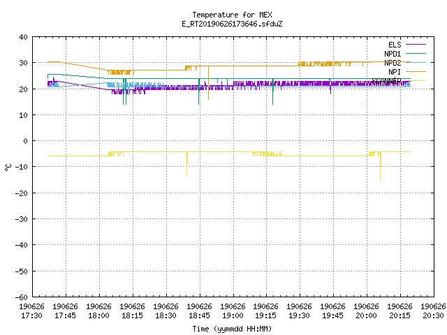Click the green NPD1 spike just before 18:45
Image resolution: width=447 pixels, height=335 pixels.
(198, 91)
